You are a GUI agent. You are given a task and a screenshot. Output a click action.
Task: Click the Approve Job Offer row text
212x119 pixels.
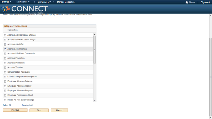coord(16,44)
